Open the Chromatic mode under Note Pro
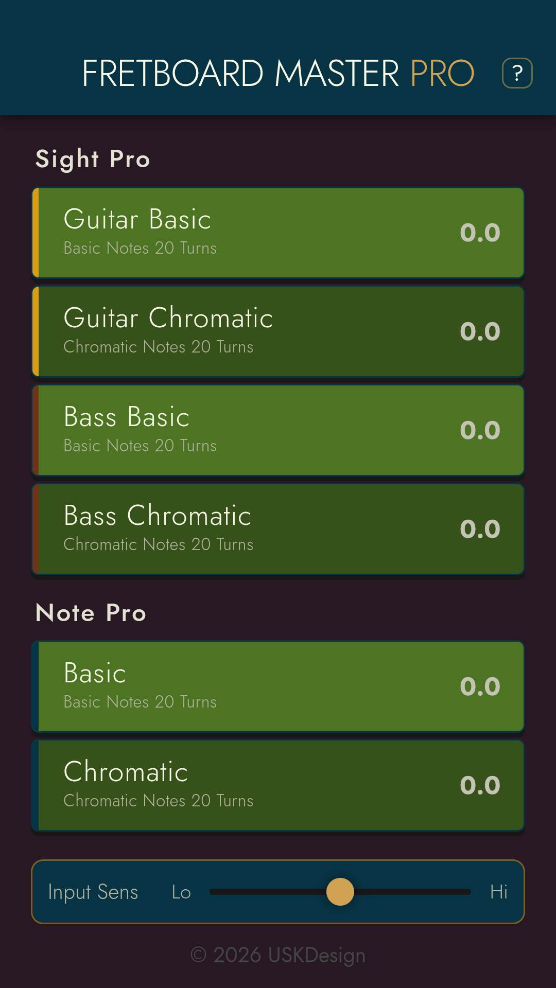Image resolution: width=556 pixels, height=988 pixels. tap(278, 784)
